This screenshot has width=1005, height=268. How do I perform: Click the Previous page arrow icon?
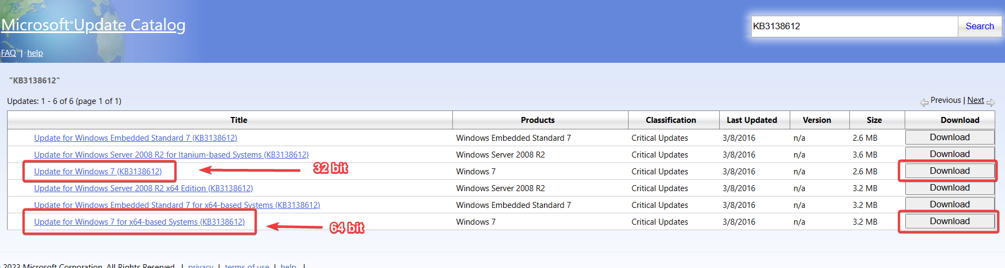coord(924,102)
